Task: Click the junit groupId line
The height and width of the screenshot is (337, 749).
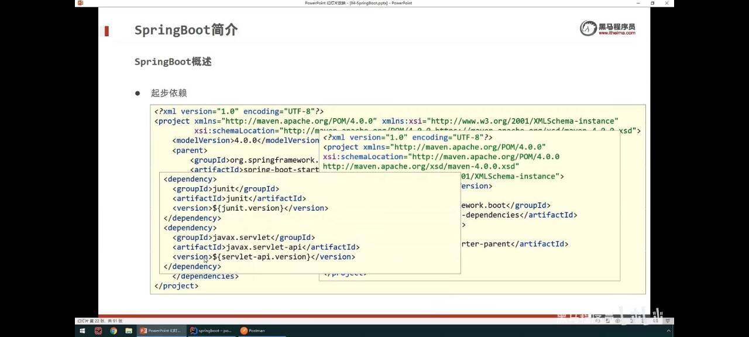Action: (226, 189)
